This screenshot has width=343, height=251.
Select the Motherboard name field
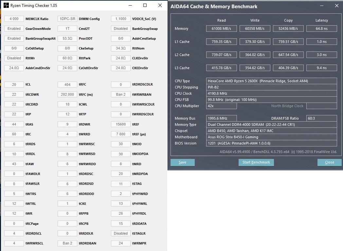click(271, 137)
